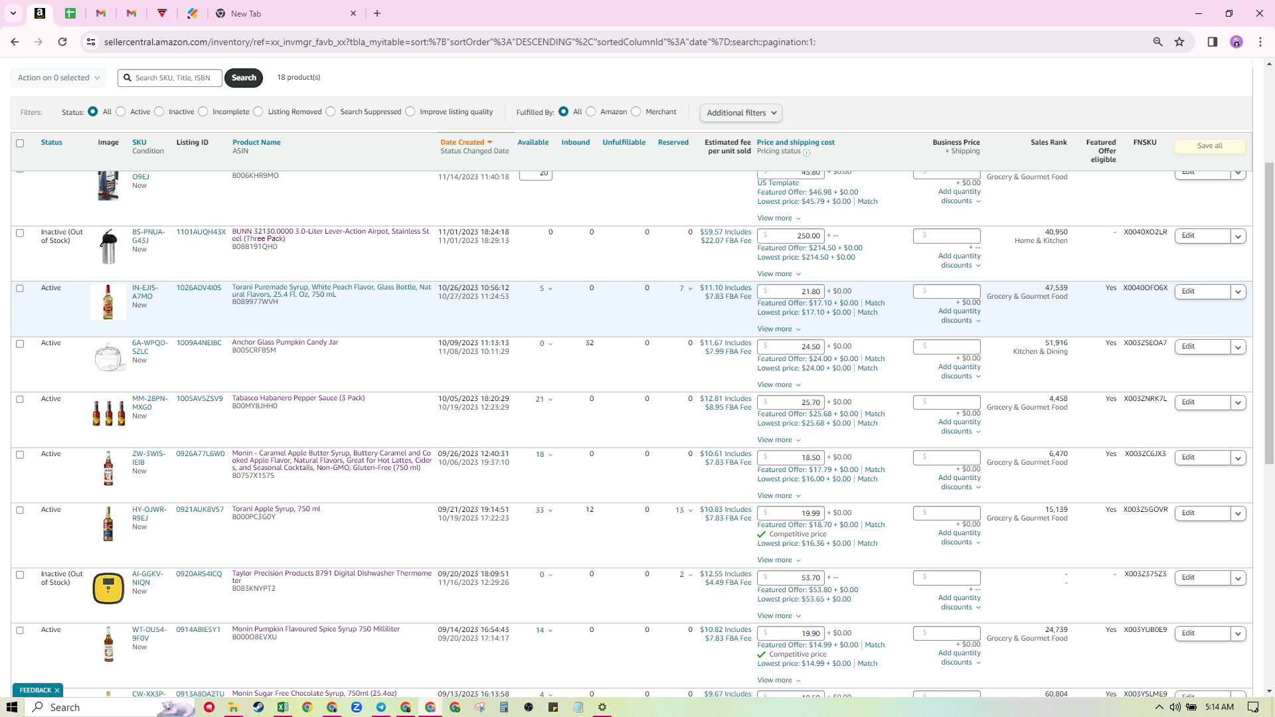Open the Anchor Glass Pumpkin Candy Jar listing
The image size is (1275, 717).
click(x=285, y=343)
